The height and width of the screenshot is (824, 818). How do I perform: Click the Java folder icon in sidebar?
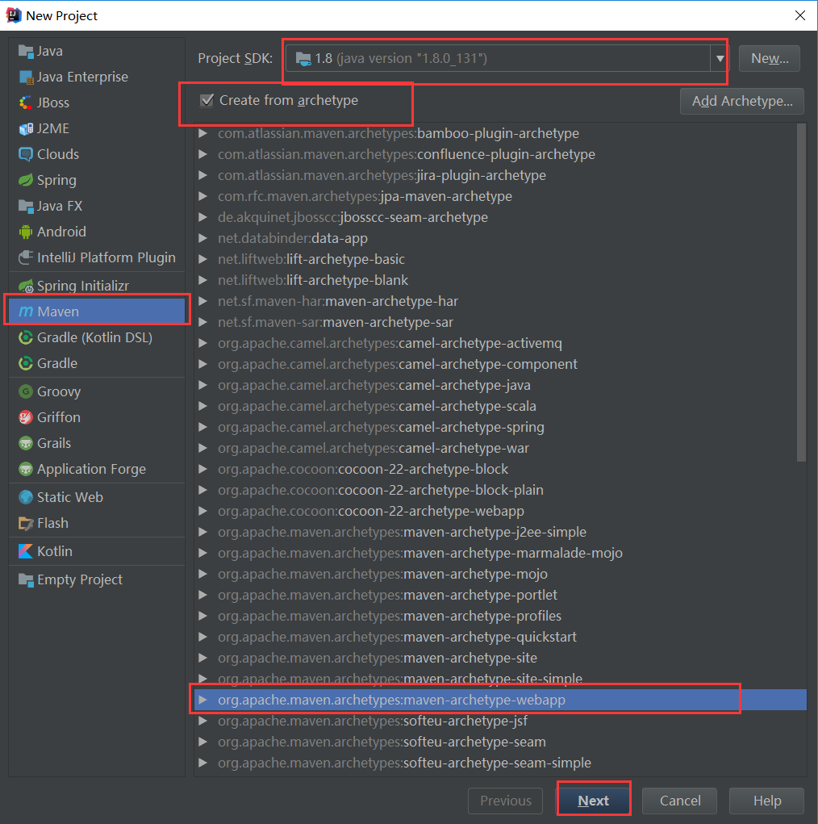[x=26, y=51]
